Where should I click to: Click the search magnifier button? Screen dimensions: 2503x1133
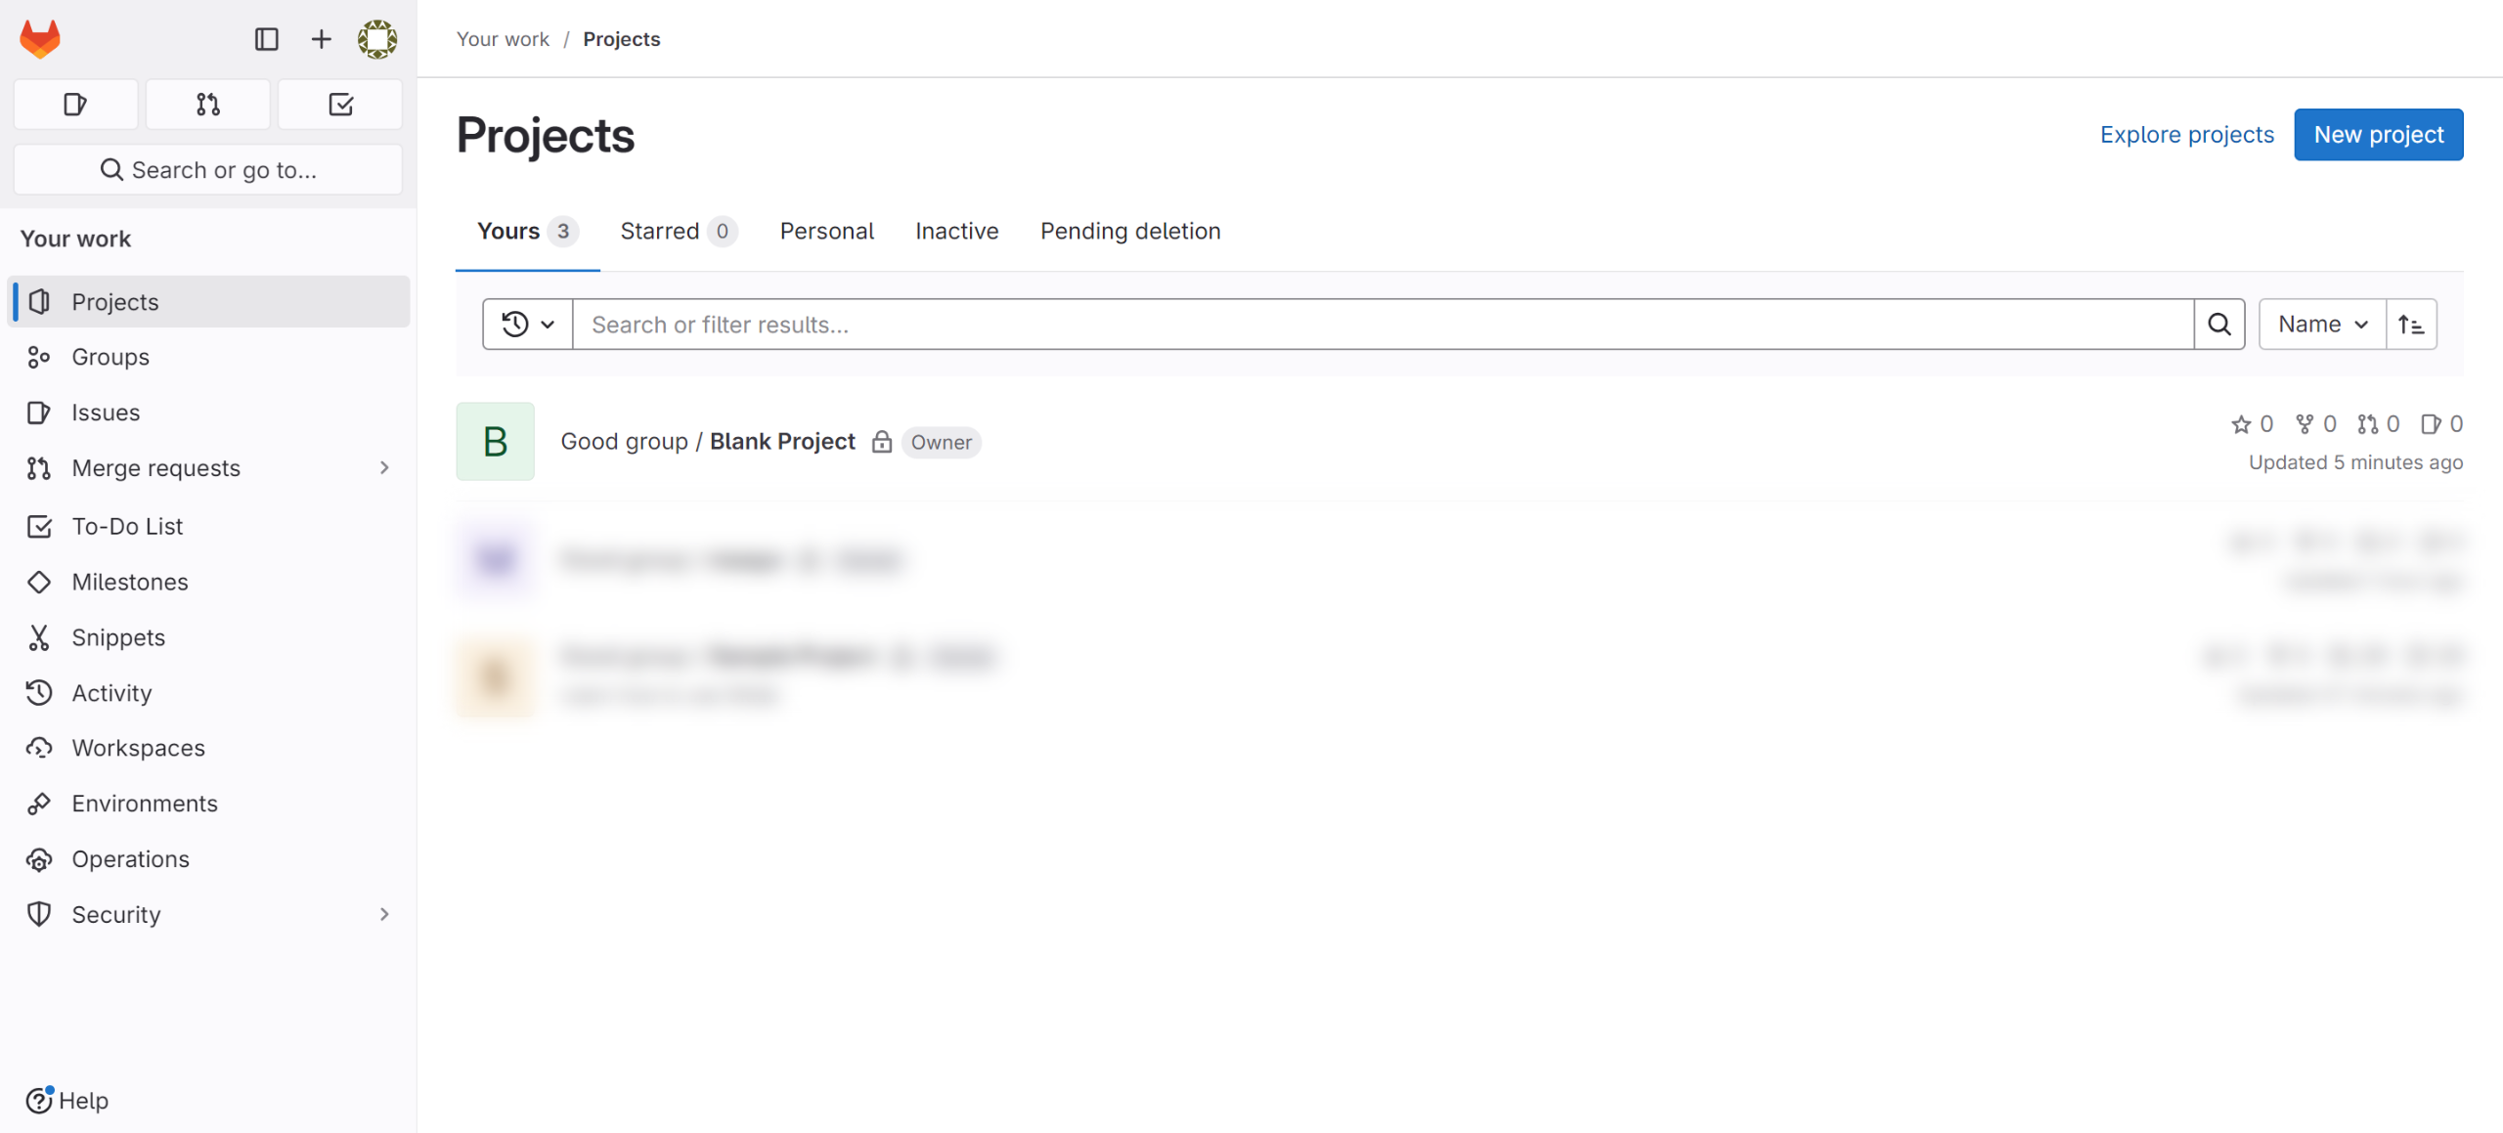pos(2218,325)
